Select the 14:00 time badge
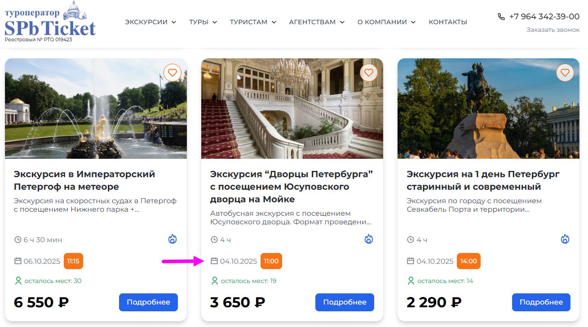 click(469, 261)
